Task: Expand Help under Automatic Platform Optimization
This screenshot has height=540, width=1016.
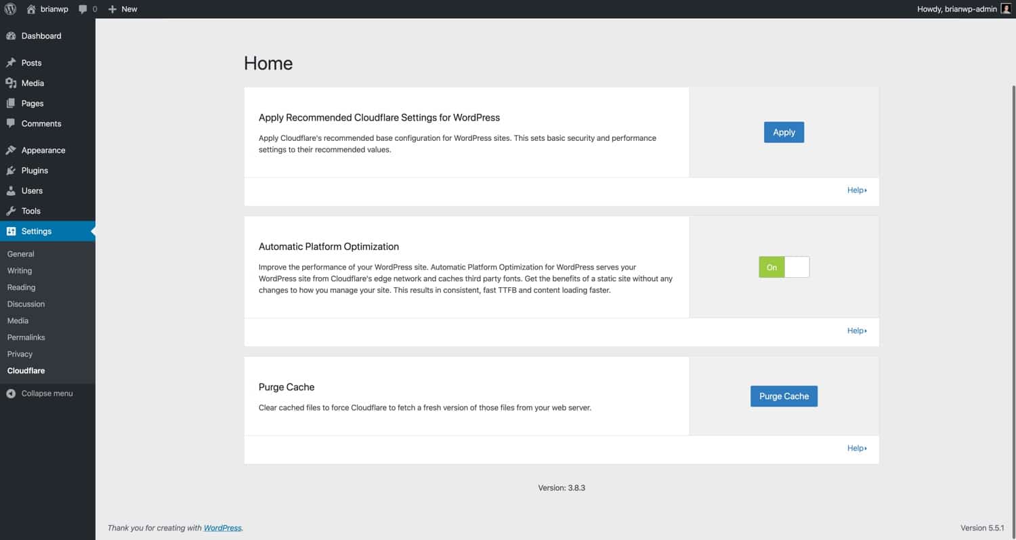Action: tap(855, 330)
